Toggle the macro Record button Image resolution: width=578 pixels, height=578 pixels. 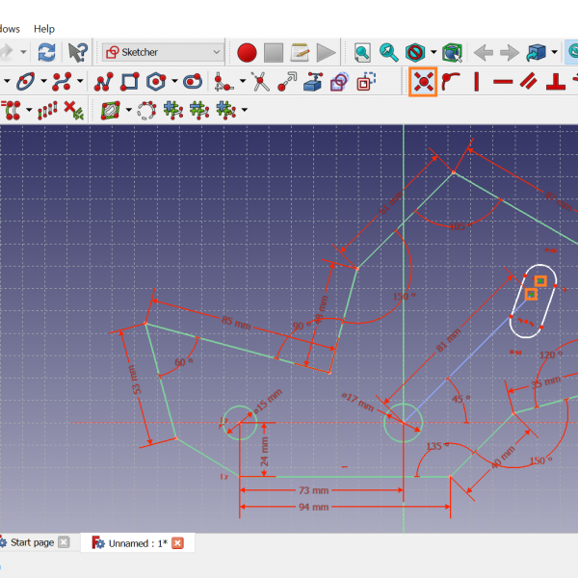click(247, 52)
